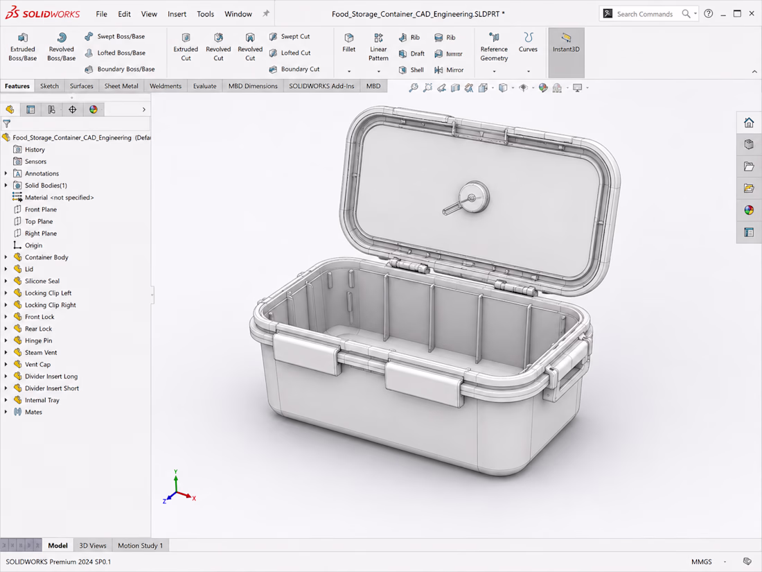Image resolution: width=762 pixels, height=572 pixels.
Task: Open Design Library in task pane
Action: pos(749,144)
